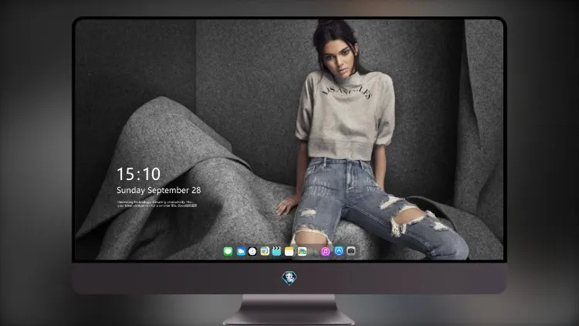The image size is (579, 326).
Task: Open the blue App Store icon
Action: pyautogui.click(x=339, y=251)
